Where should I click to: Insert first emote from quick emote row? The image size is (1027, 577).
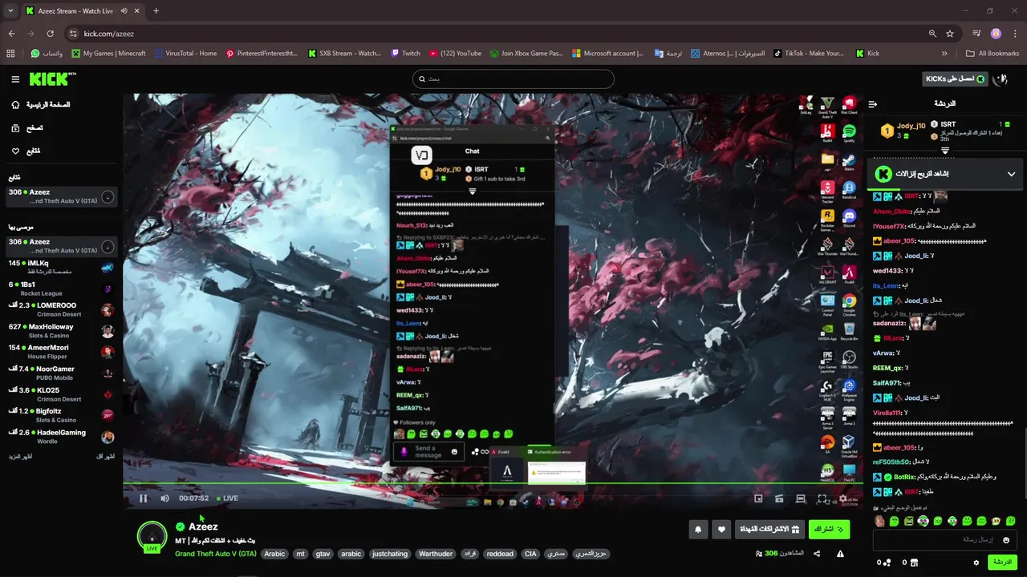coord(880,521)
